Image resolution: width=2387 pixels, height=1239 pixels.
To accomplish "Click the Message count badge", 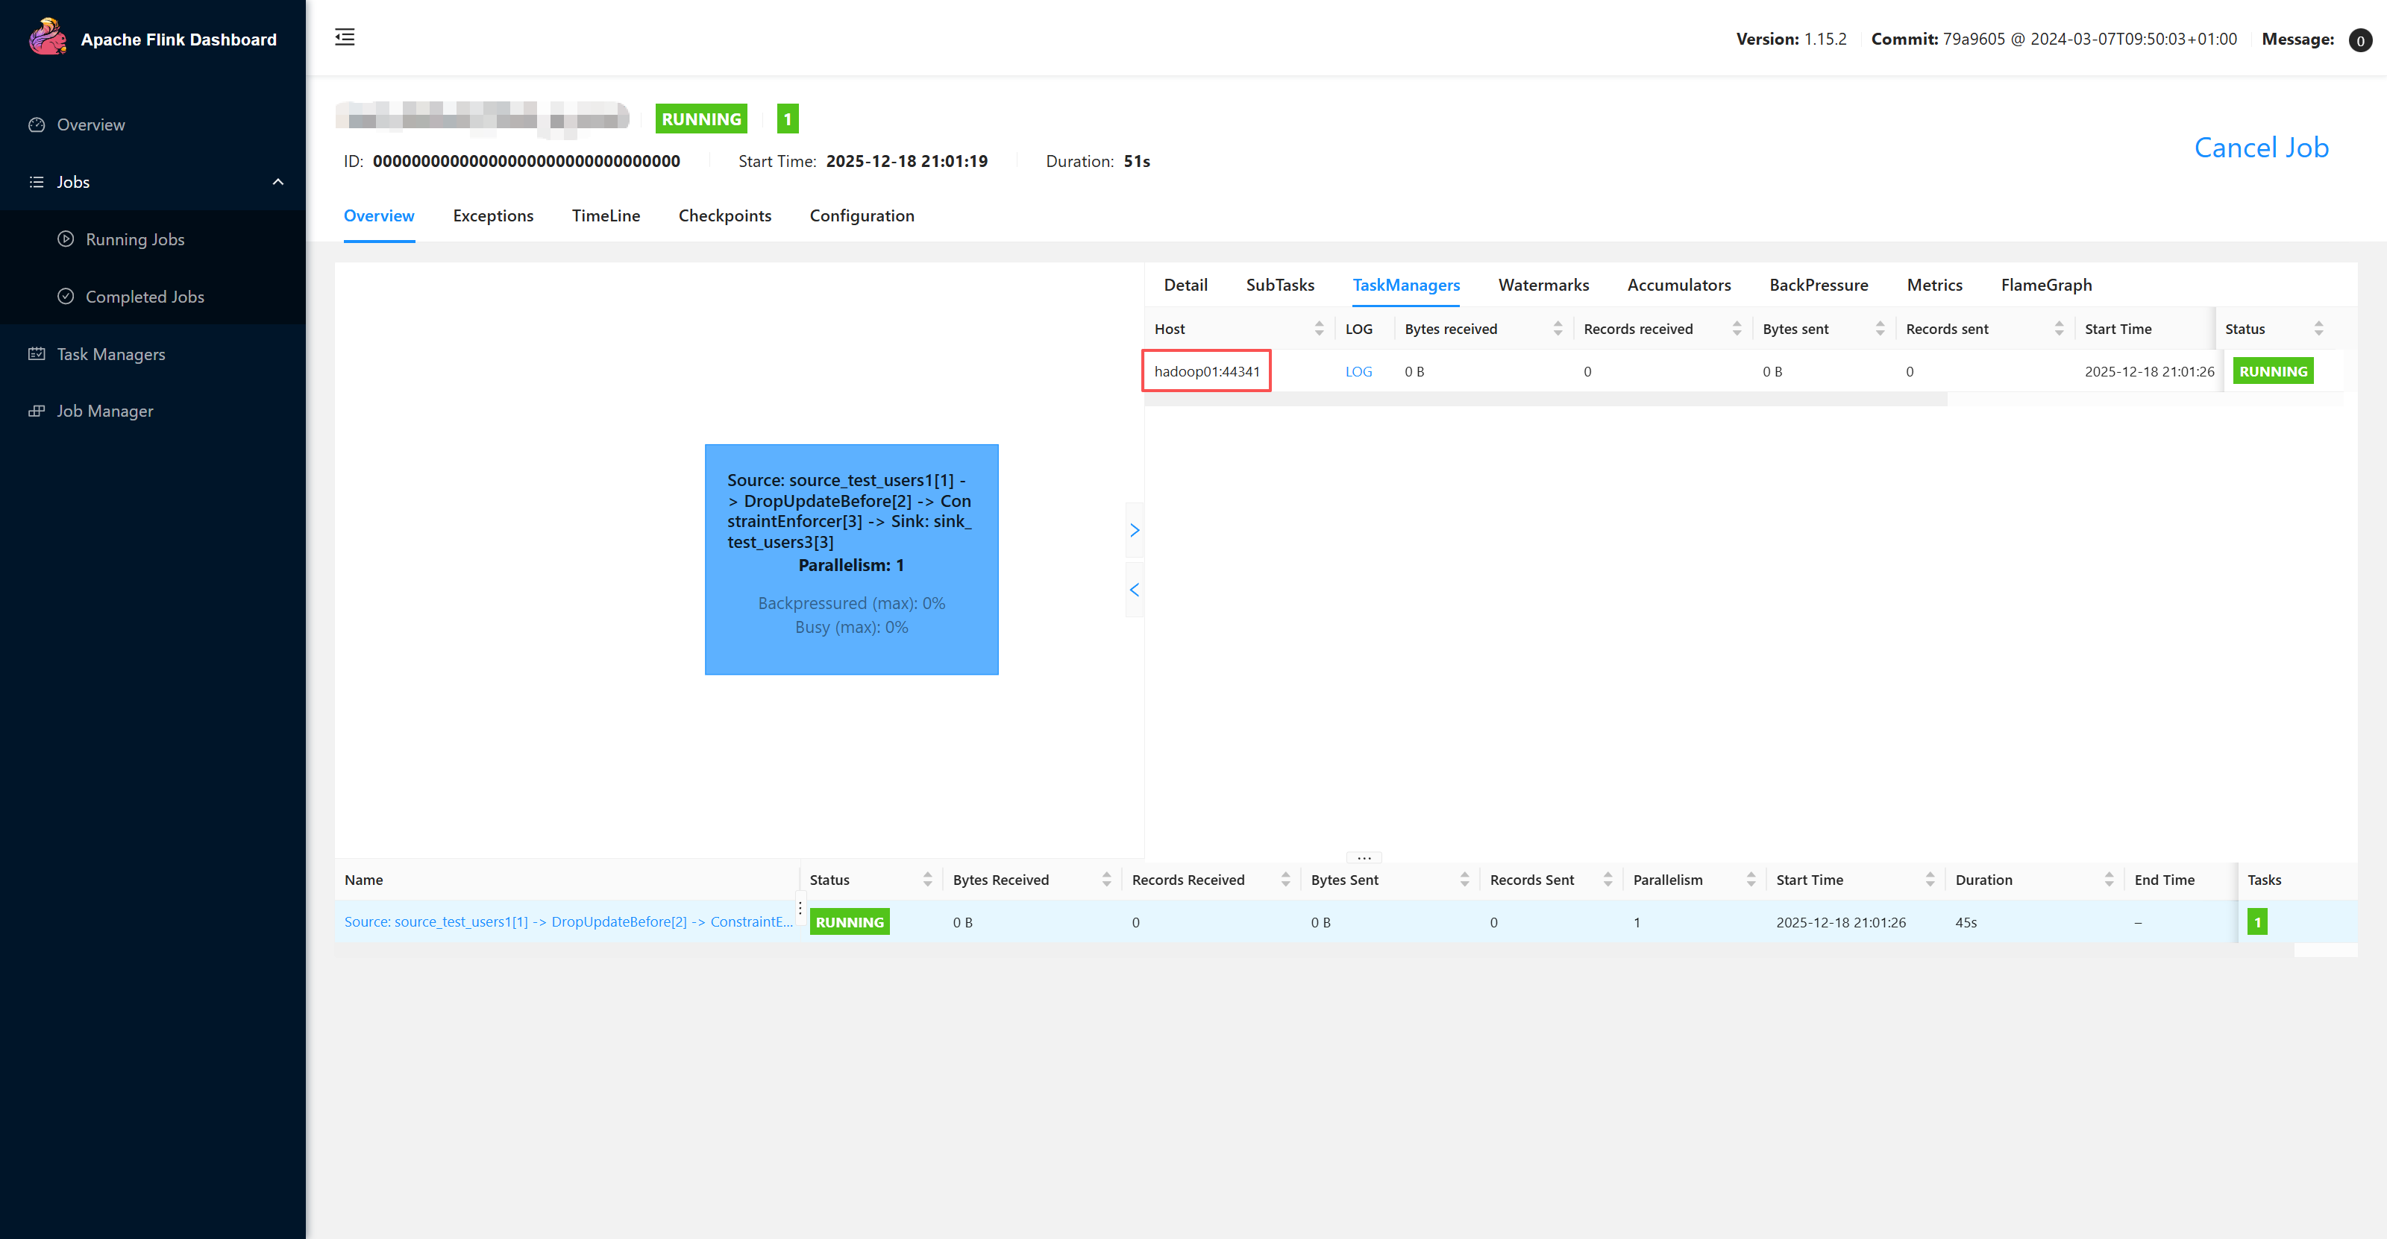I will pos(2359,40).
